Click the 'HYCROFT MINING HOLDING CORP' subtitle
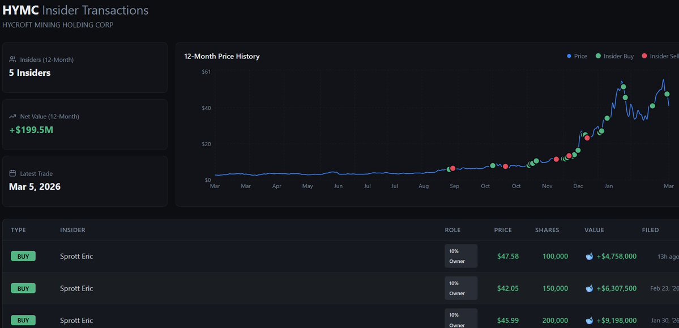 (58, 25)
